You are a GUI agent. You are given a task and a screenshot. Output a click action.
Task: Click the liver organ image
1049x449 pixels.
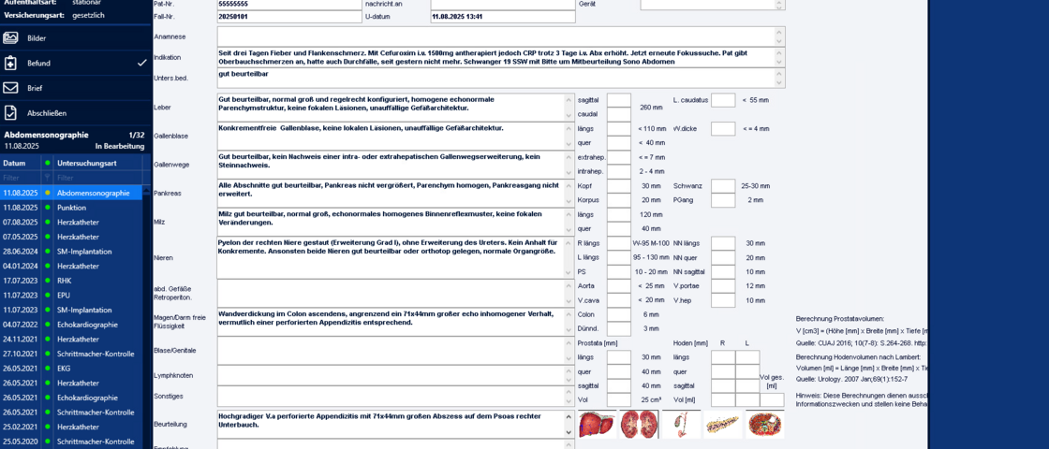coord(598,425)
